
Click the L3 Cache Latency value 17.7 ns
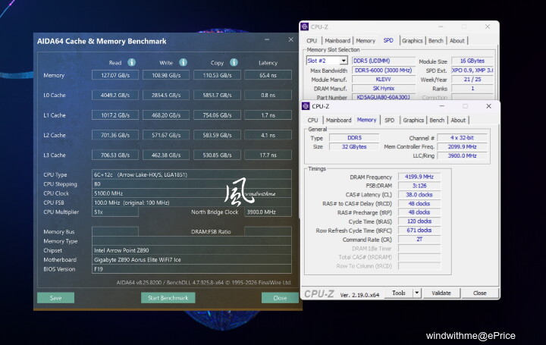click(268, 155)
